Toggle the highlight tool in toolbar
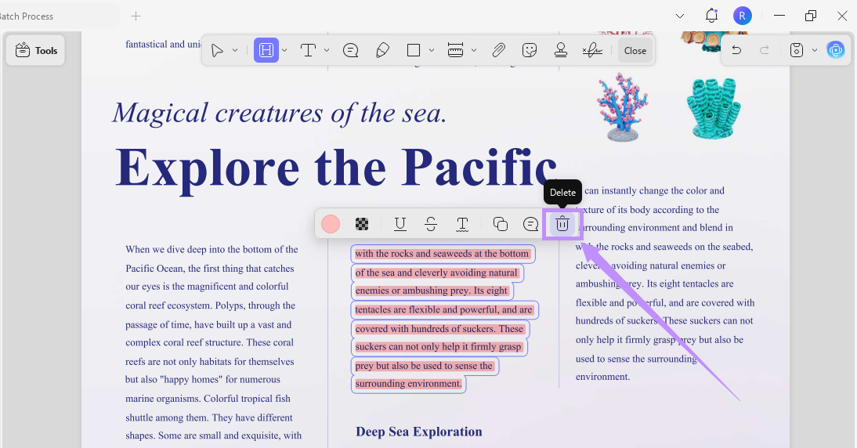Image resolution: width=857 pixels, height=448 pixels. click(266, 50)
